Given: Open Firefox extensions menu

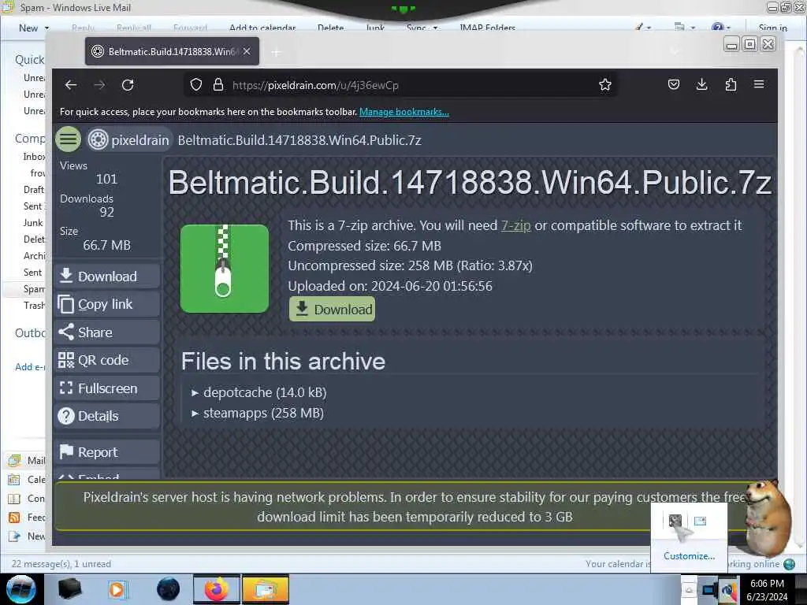Looking at the screenshot, I should click(x=731, y=84).
